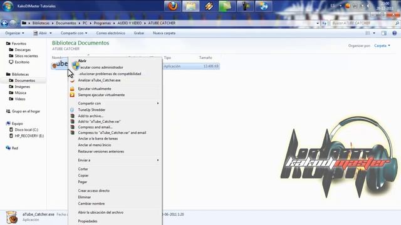Viewport: 401px width, 225px height.
Task: Open the Organizar dropdown
Action: click(14, 33)
